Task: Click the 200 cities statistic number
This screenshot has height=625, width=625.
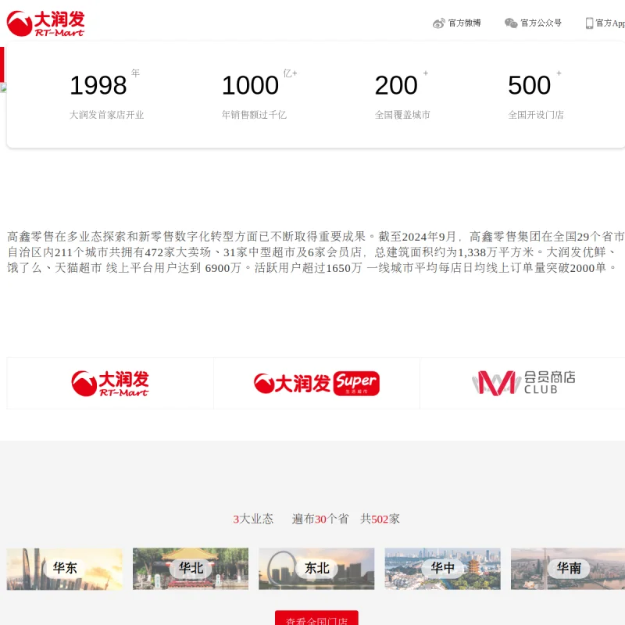Action: coord(396,85)
